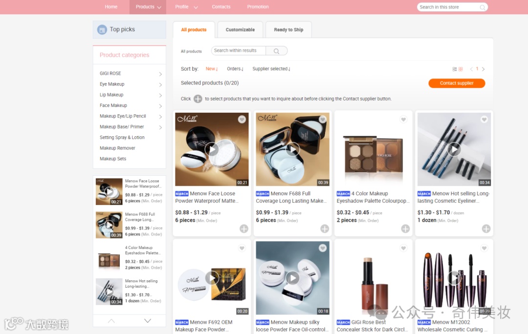Open Setting Spray & Lotion category

pos(122,138)
